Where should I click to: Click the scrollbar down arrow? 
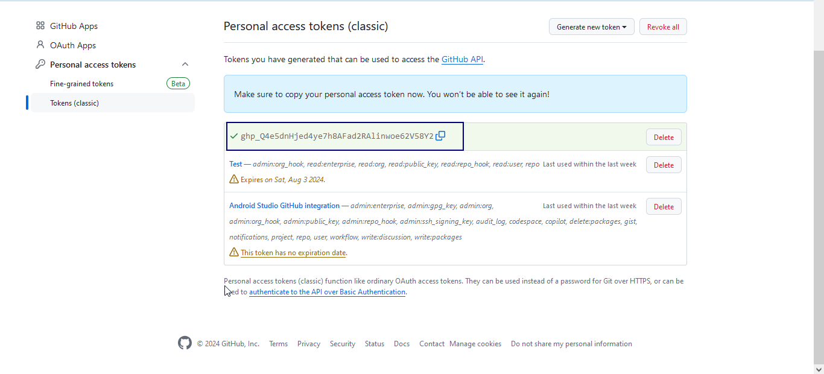[x=819, y=369]
